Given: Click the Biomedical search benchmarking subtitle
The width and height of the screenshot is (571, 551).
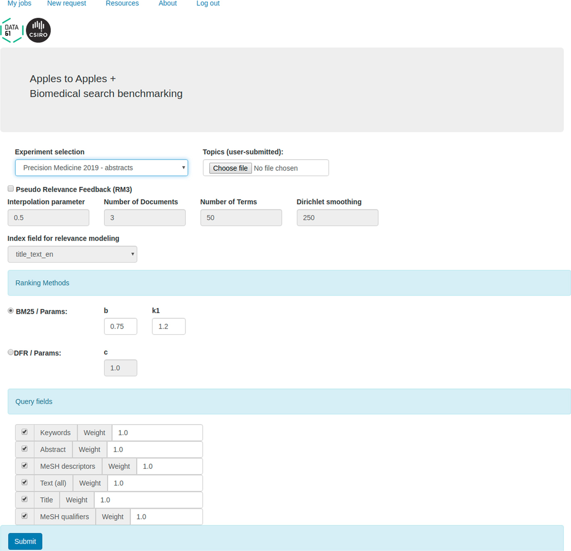Looking at the screenshot, I should pos(106,94).
